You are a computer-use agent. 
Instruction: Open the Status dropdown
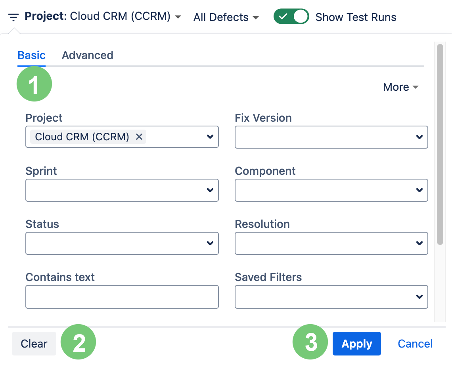tap(122, 243)
